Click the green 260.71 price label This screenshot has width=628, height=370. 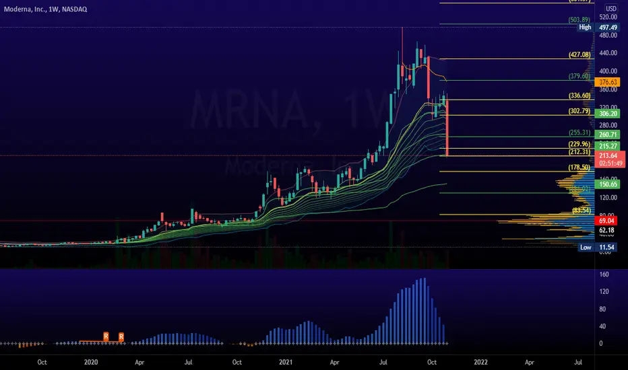pos(608,135)
